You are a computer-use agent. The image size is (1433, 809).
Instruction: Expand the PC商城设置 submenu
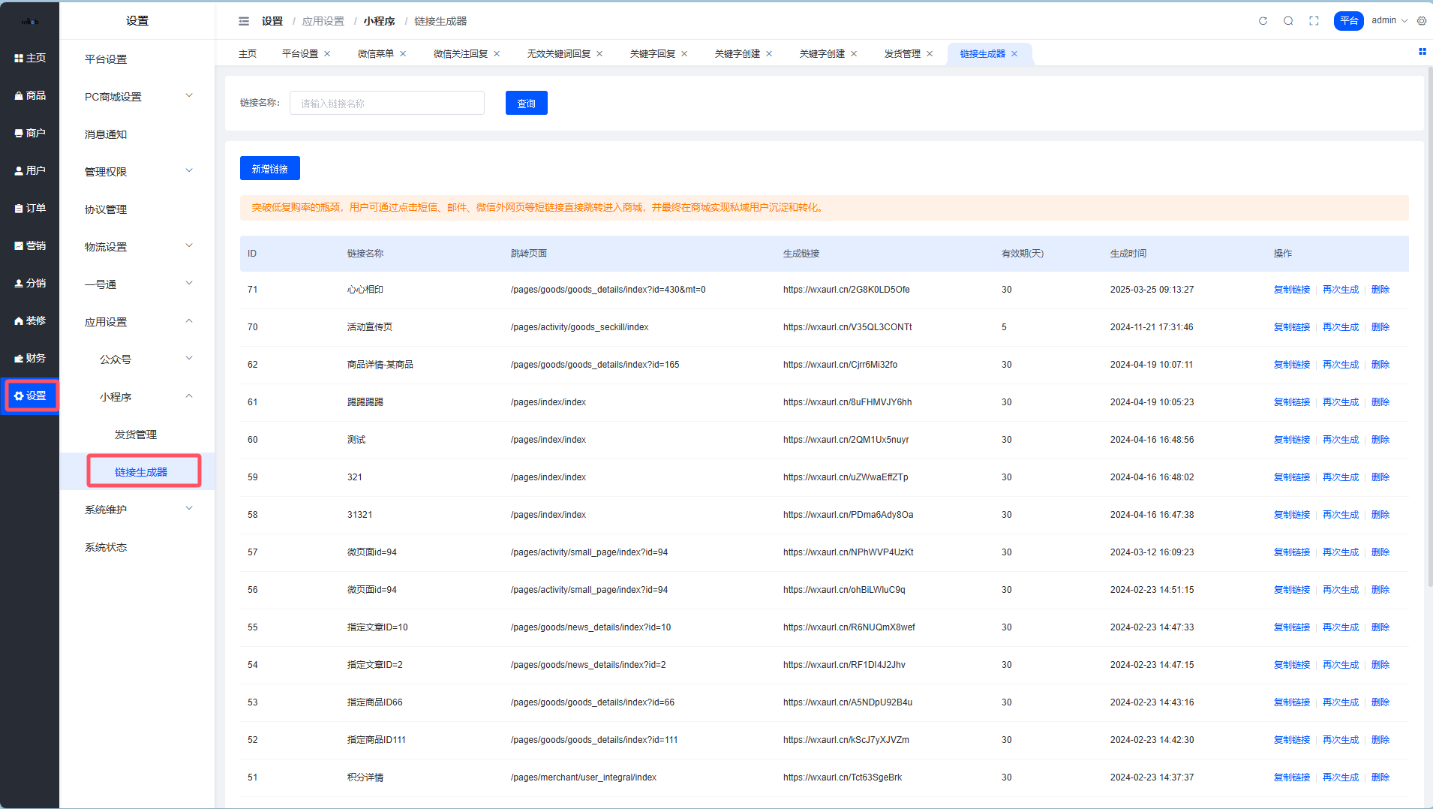click(137, 97)
